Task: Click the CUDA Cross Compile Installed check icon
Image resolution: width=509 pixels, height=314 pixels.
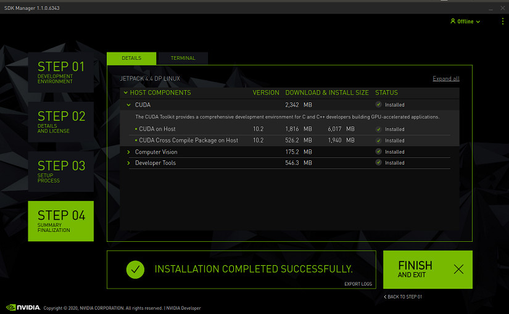Action: 378,141
